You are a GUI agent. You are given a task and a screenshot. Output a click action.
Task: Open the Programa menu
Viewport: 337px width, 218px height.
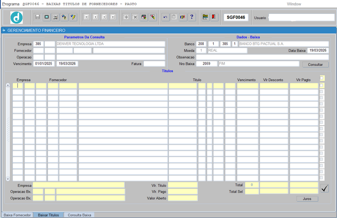pyautogui.click(x=11, y=4)
